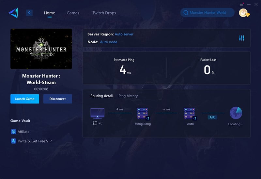Open Invite & Get Free VIP link
This screenshot has height=179, width=261.
click(35, 141)
